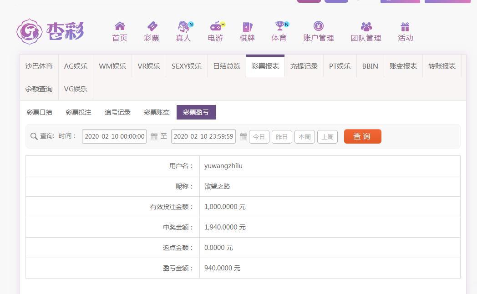Click the 账户管理 yen coin icon
Screen dimensions: 477x294
coord(319,26)
